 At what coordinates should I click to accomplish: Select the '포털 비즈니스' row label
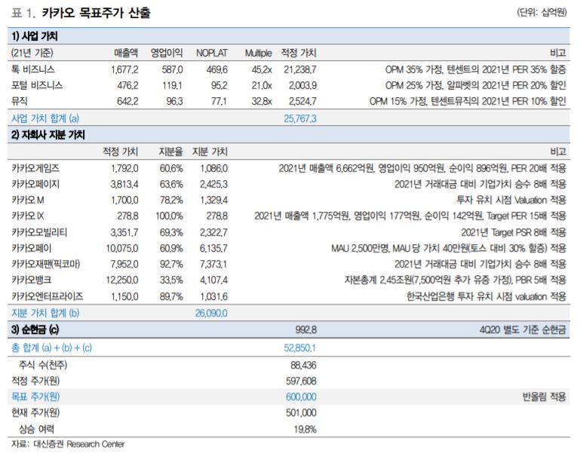36,85
